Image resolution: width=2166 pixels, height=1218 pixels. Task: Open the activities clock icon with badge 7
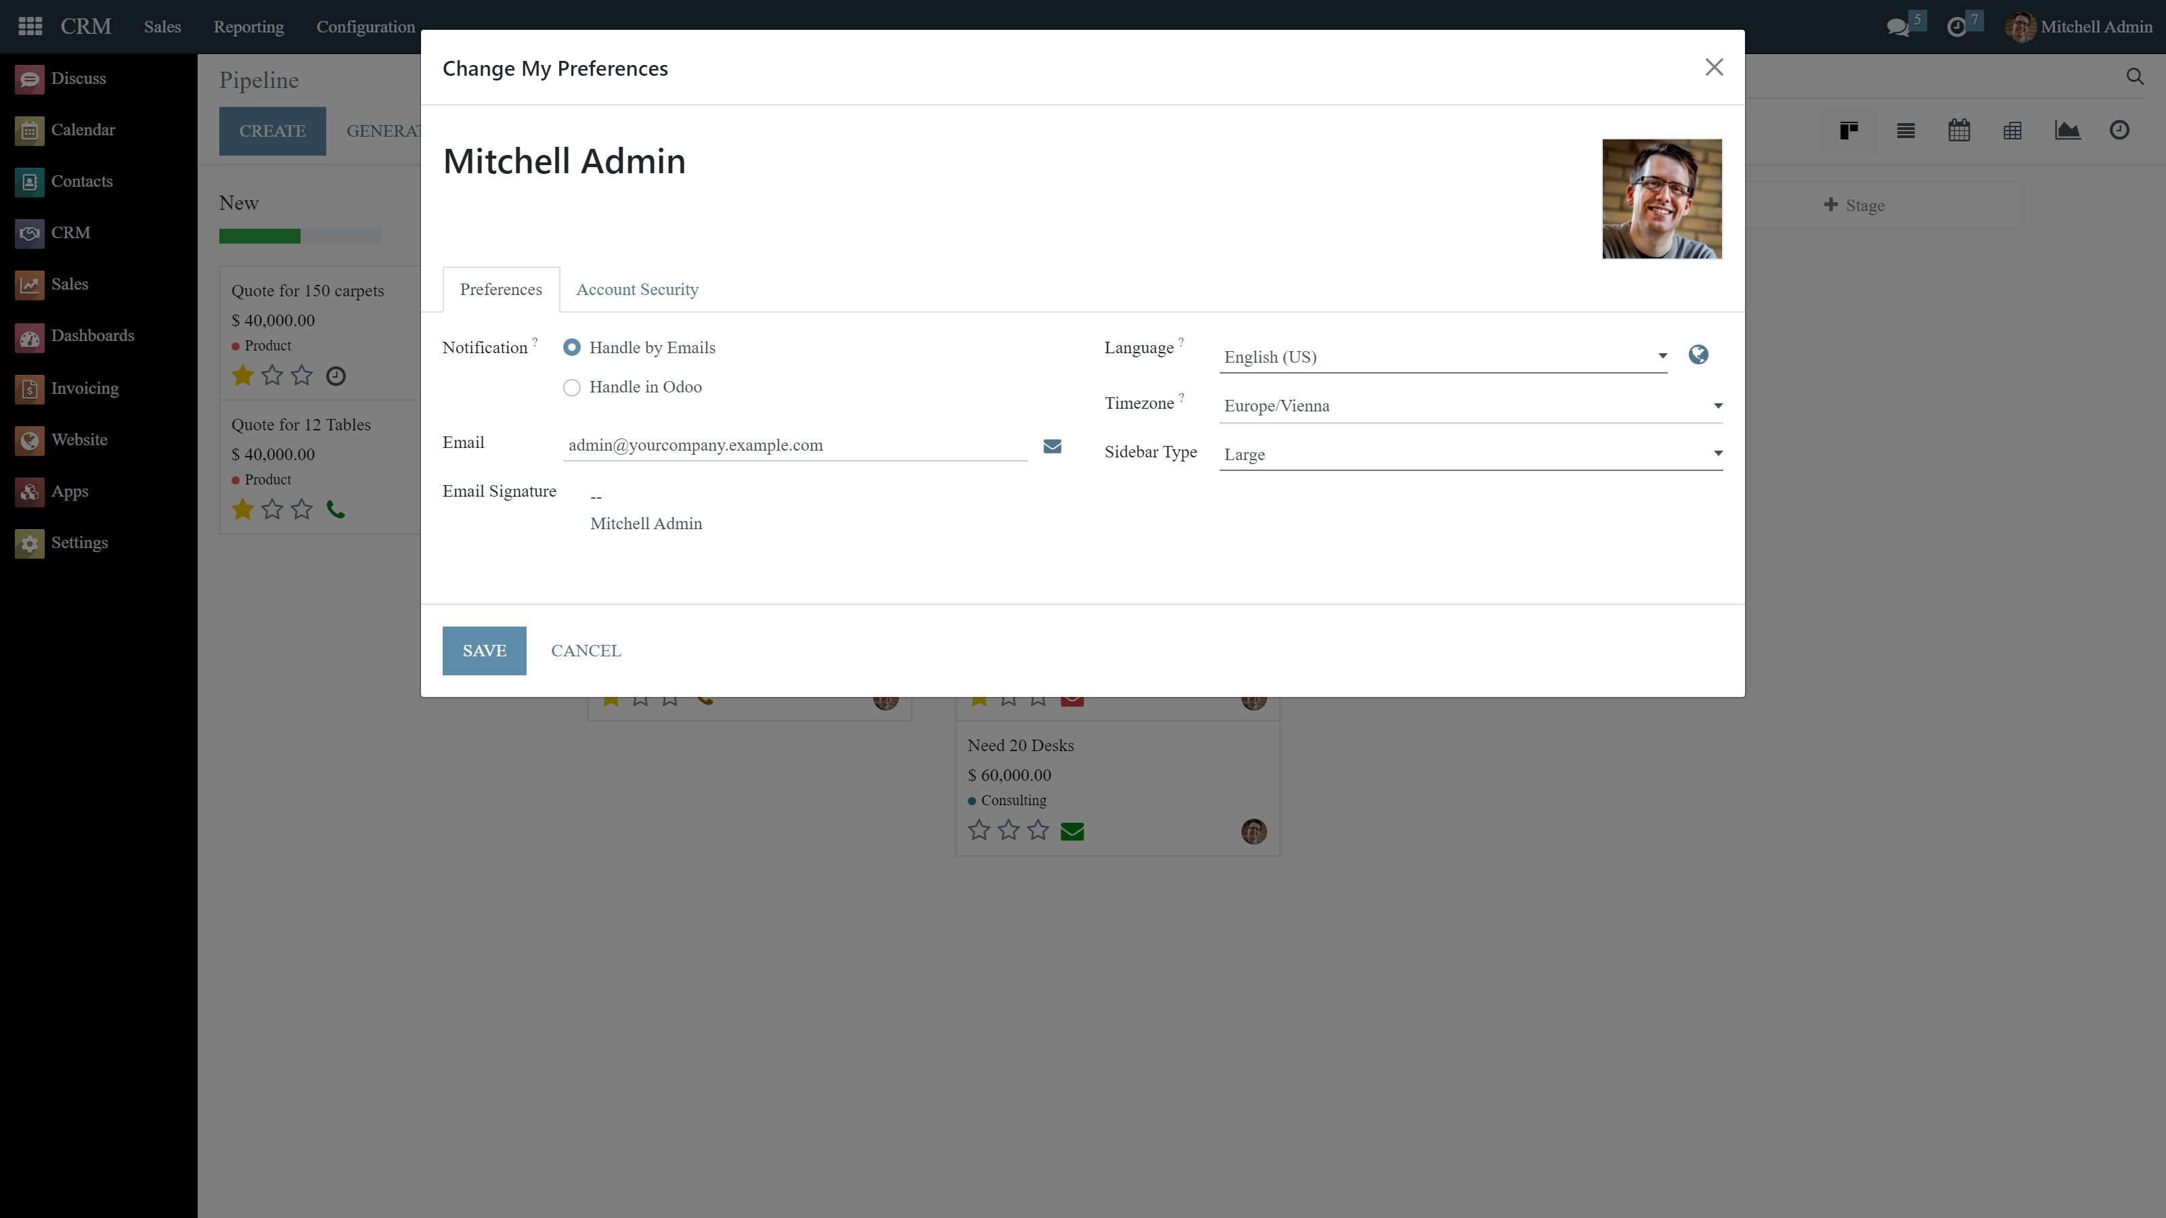tap(1957, 27)
